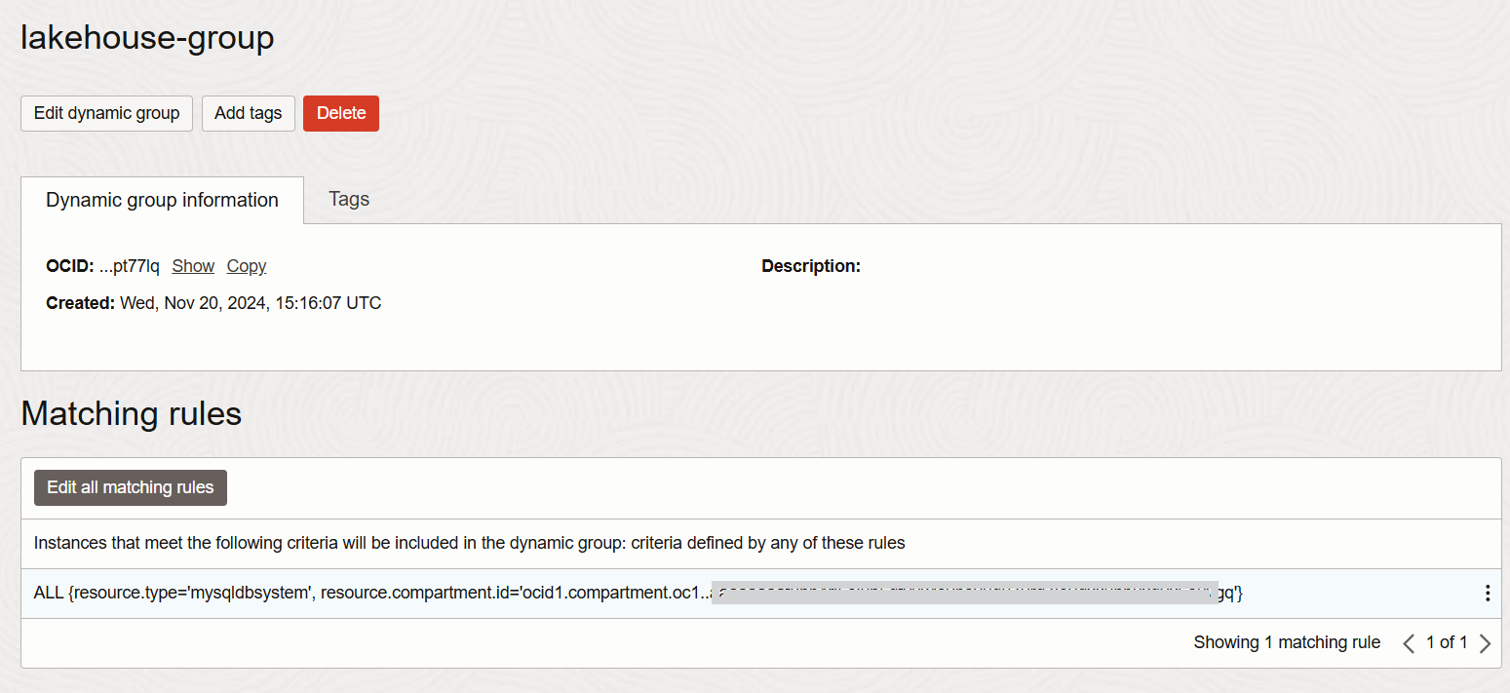The image size is (1510, 693).
Task: Click the Showing 1 matching rule label
Action: coord(1286,642)
